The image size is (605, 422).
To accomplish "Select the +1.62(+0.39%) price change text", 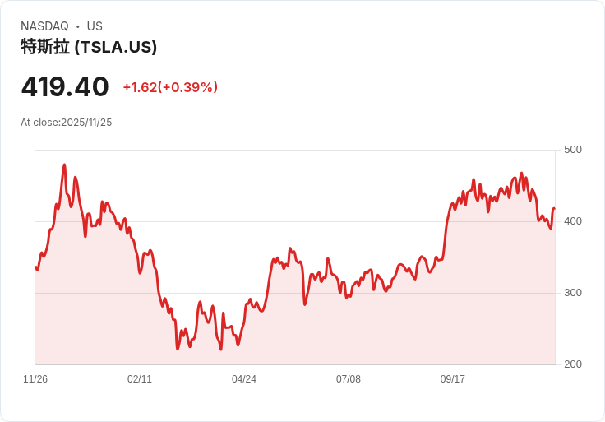I will [170, 87].
